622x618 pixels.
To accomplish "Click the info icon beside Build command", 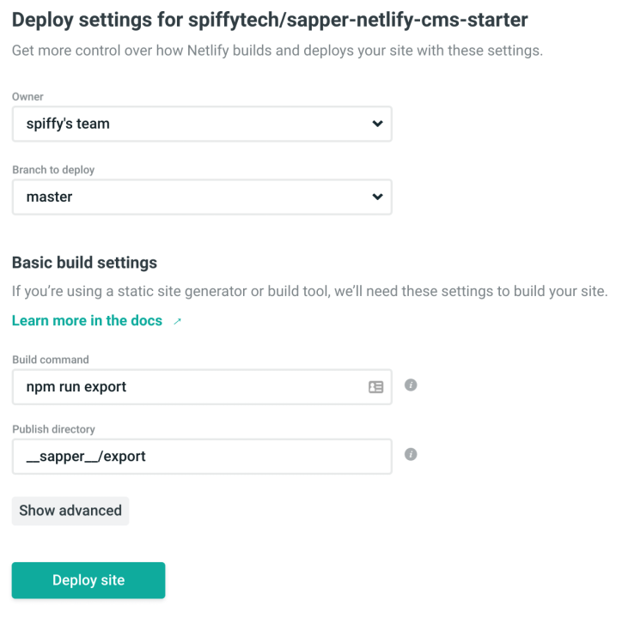I will pos(411,385).
